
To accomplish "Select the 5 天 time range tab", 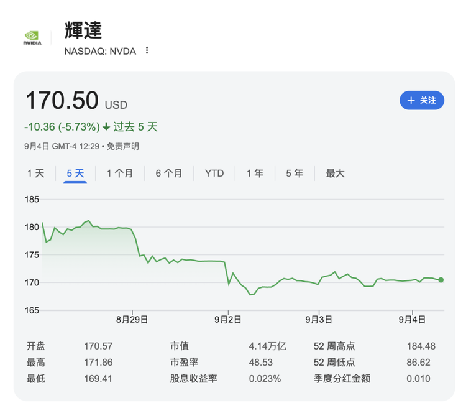I will pos(75,174).
